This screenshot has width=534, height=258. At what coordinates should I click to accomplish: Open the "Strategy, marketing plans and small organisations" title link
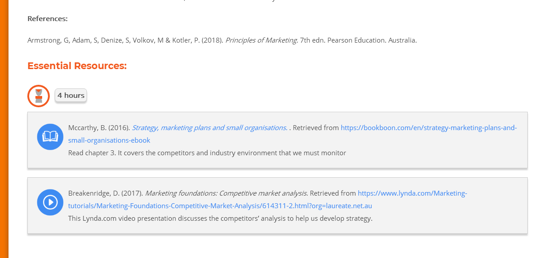click(209, 128)
